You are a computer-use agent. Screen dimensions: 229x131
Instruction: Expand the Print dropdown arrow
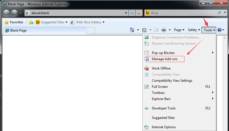pos(170,30)
